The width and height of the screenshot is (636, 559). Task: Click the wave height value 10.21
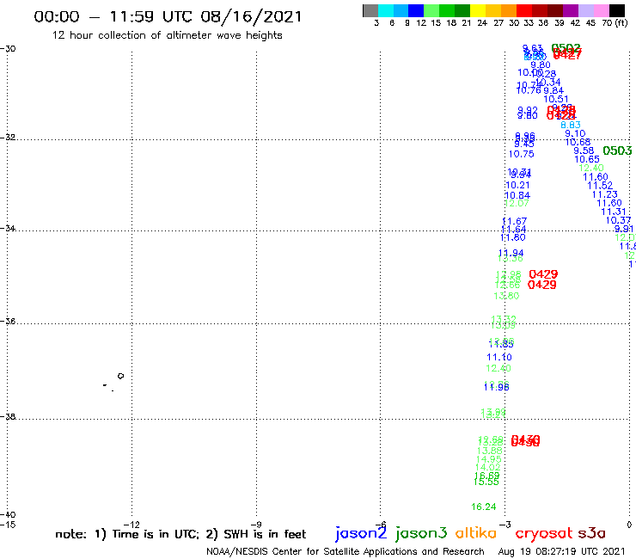[x=518, y=185]
